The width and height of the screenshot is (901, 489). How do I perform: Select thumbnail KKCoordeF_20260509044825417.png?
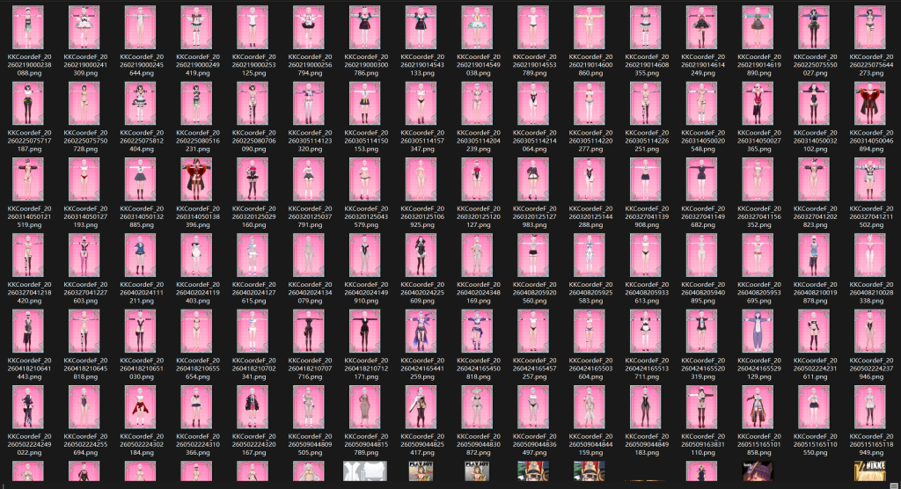point(421,407)
